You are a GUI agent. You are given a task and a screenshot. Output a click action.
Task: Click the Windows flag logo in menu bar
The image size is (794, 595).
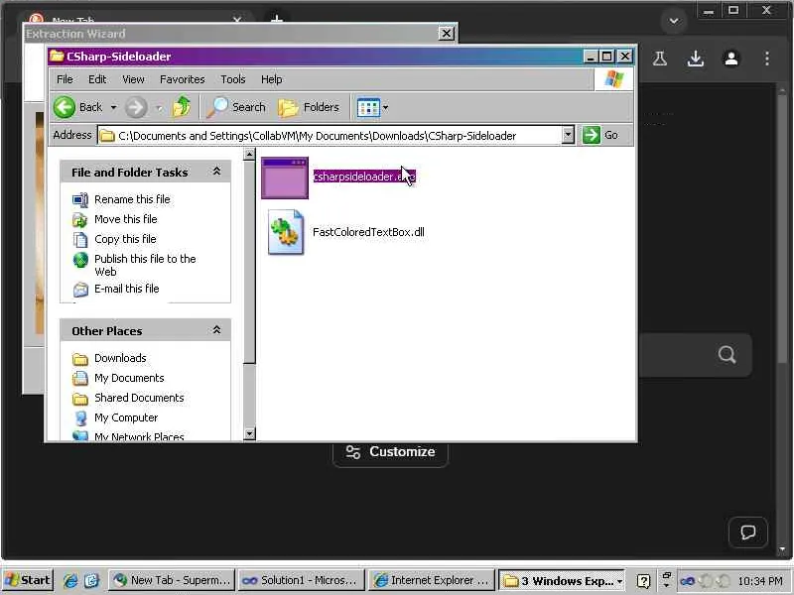[x=613, y=79]
